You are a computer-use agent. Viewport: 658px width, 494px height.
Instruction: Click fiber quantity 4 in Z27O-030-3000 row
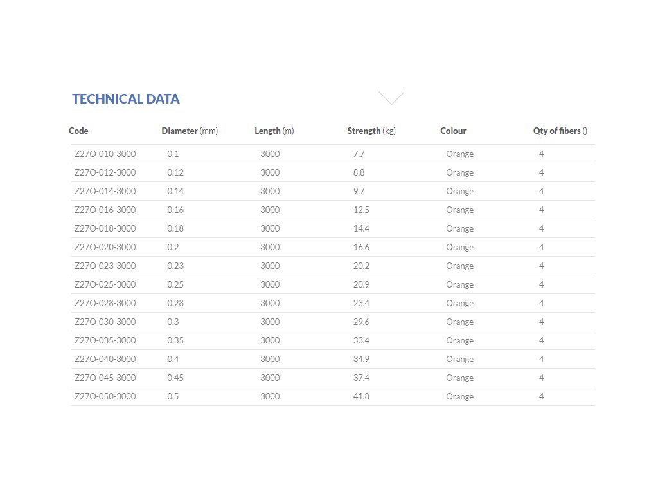(541, 322)
